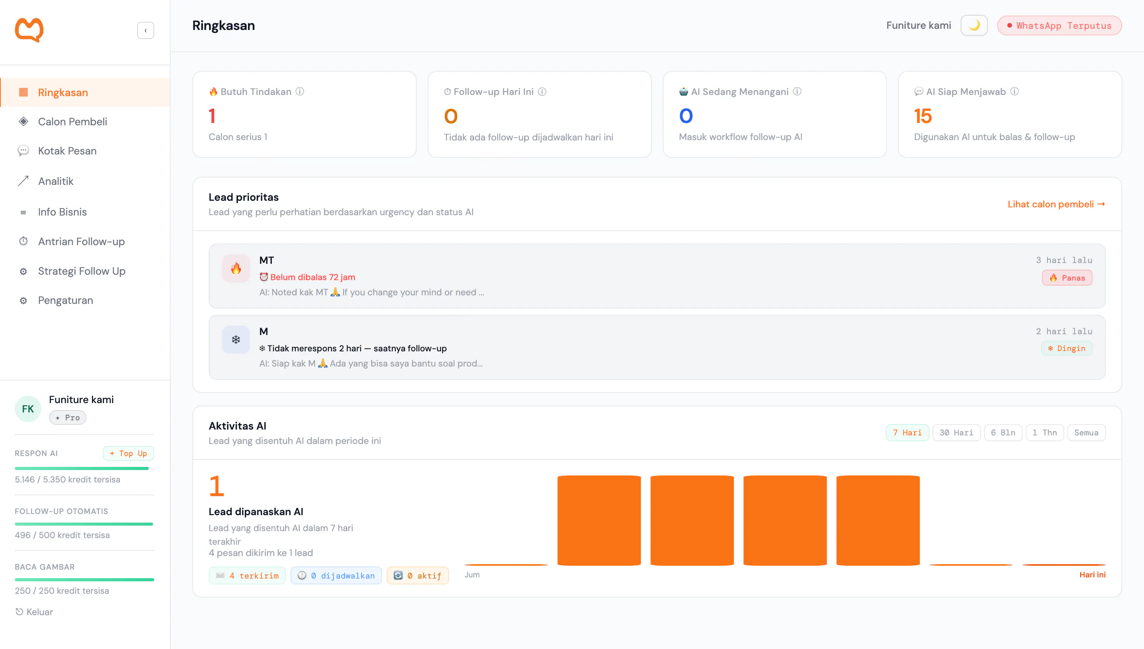The image size is (1144, 649).
Task: Click the Calon Pembeli diamond icon
Action: point(23,122)
